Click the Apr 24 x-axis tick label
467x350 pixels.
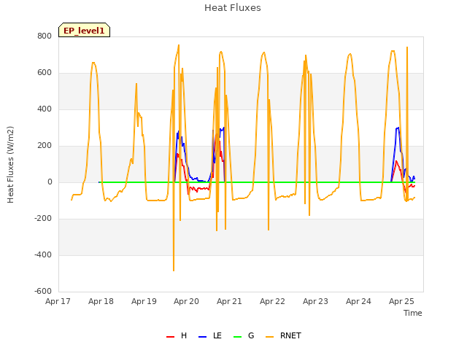tap(358, 301)
